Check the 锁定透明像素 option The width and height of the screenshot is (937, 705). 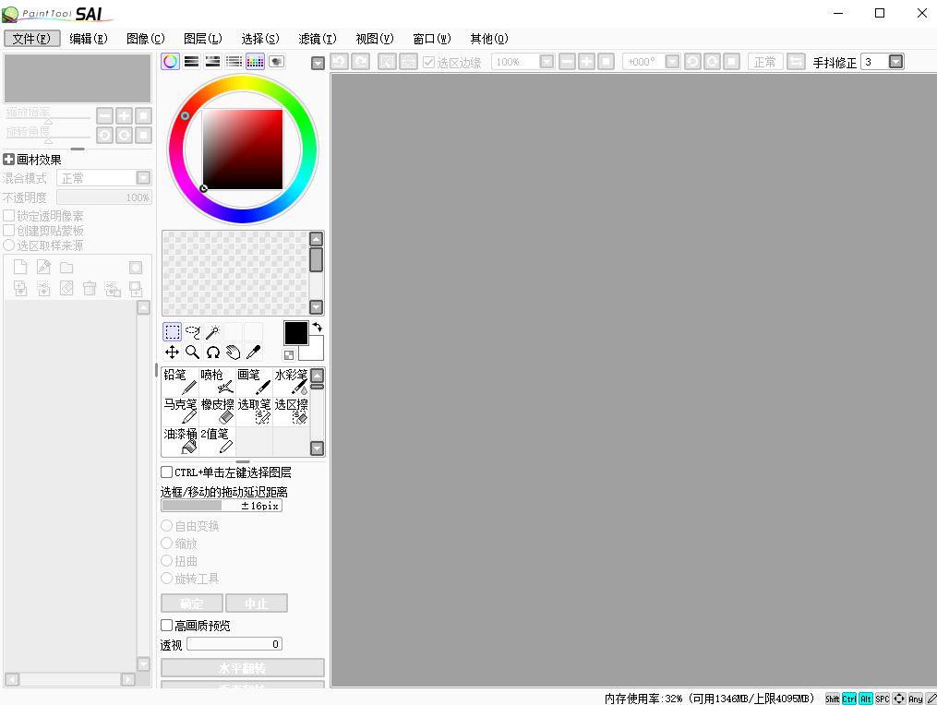point(9,216)
